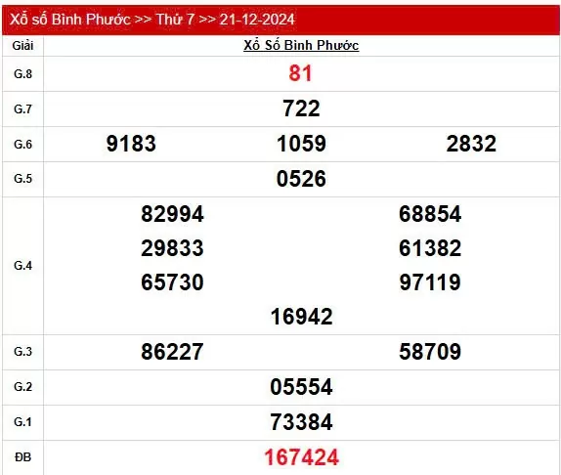This screenshot has width=561, height=475.
Task: Select the G.7 prize number 722
Action: point(301,108)
